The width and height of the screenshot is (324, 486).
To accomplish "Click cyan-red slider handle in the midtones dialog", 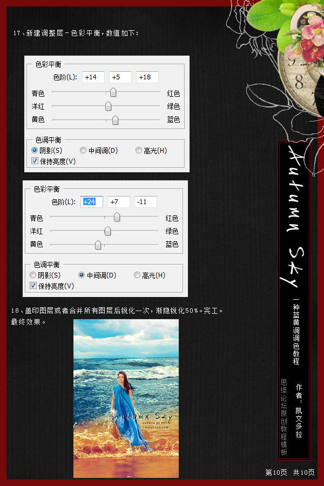I will coord(117,218).
